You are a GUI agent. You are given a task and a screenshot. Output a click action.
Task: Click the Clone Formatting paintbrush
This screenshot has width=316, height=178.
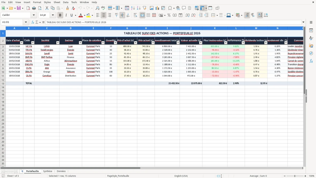tap(68, 8)
